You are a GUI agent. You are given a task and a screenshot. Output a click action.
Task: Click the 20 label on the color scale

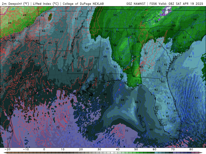coord(81,149)
